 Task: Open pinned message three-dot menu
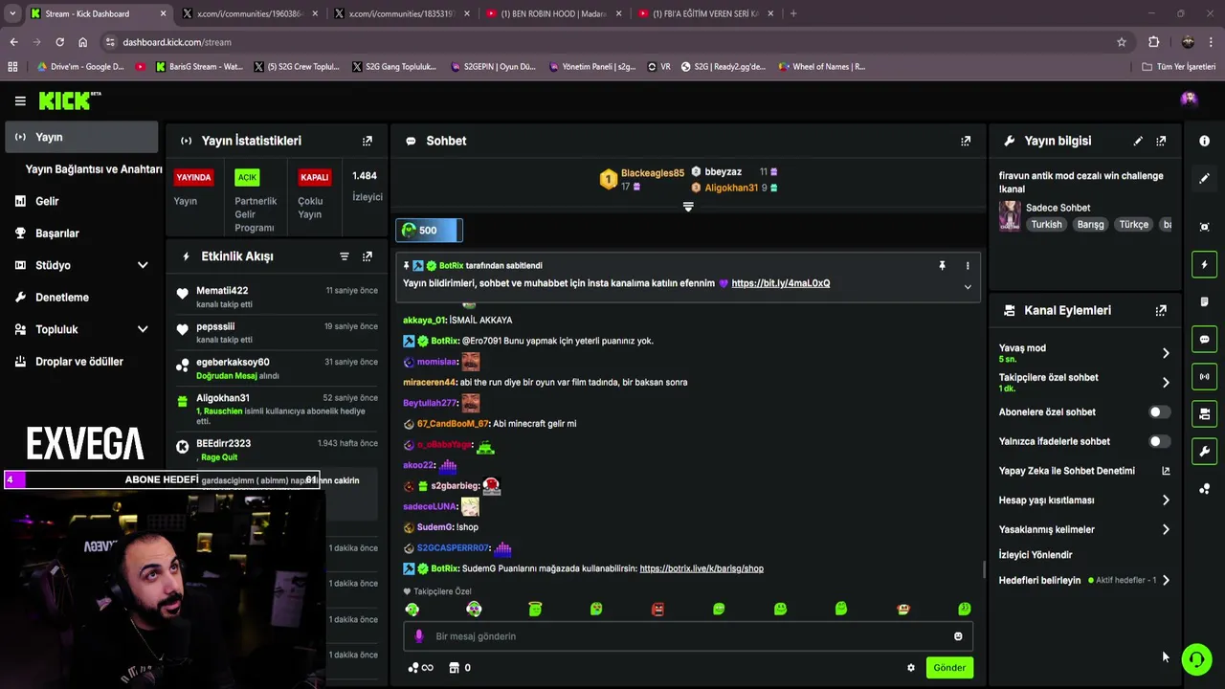coord(967,266)
